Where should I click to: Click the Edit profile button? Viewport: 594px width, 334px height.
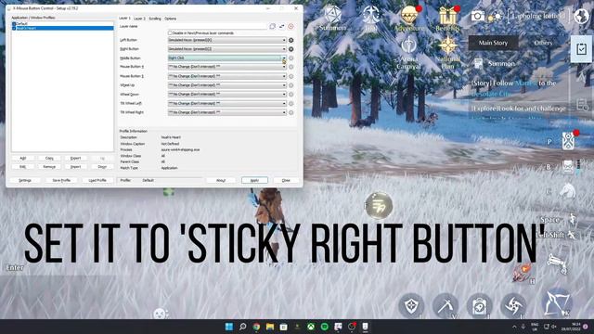click(22, 167)
